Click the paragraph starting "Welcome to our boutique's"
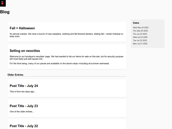This screenshot has height=129, width=172. (67, 58)
